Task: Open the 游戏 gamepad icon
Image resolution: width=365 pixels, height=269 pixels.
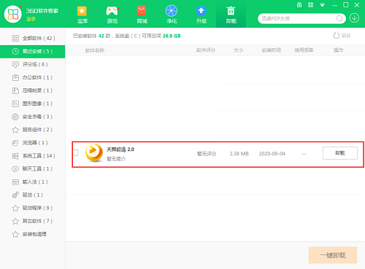Action: point(112,11)
